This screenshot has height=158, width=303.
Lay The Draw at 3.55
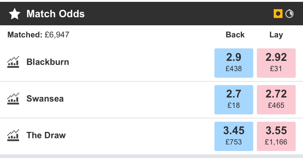tap(276, 136)
